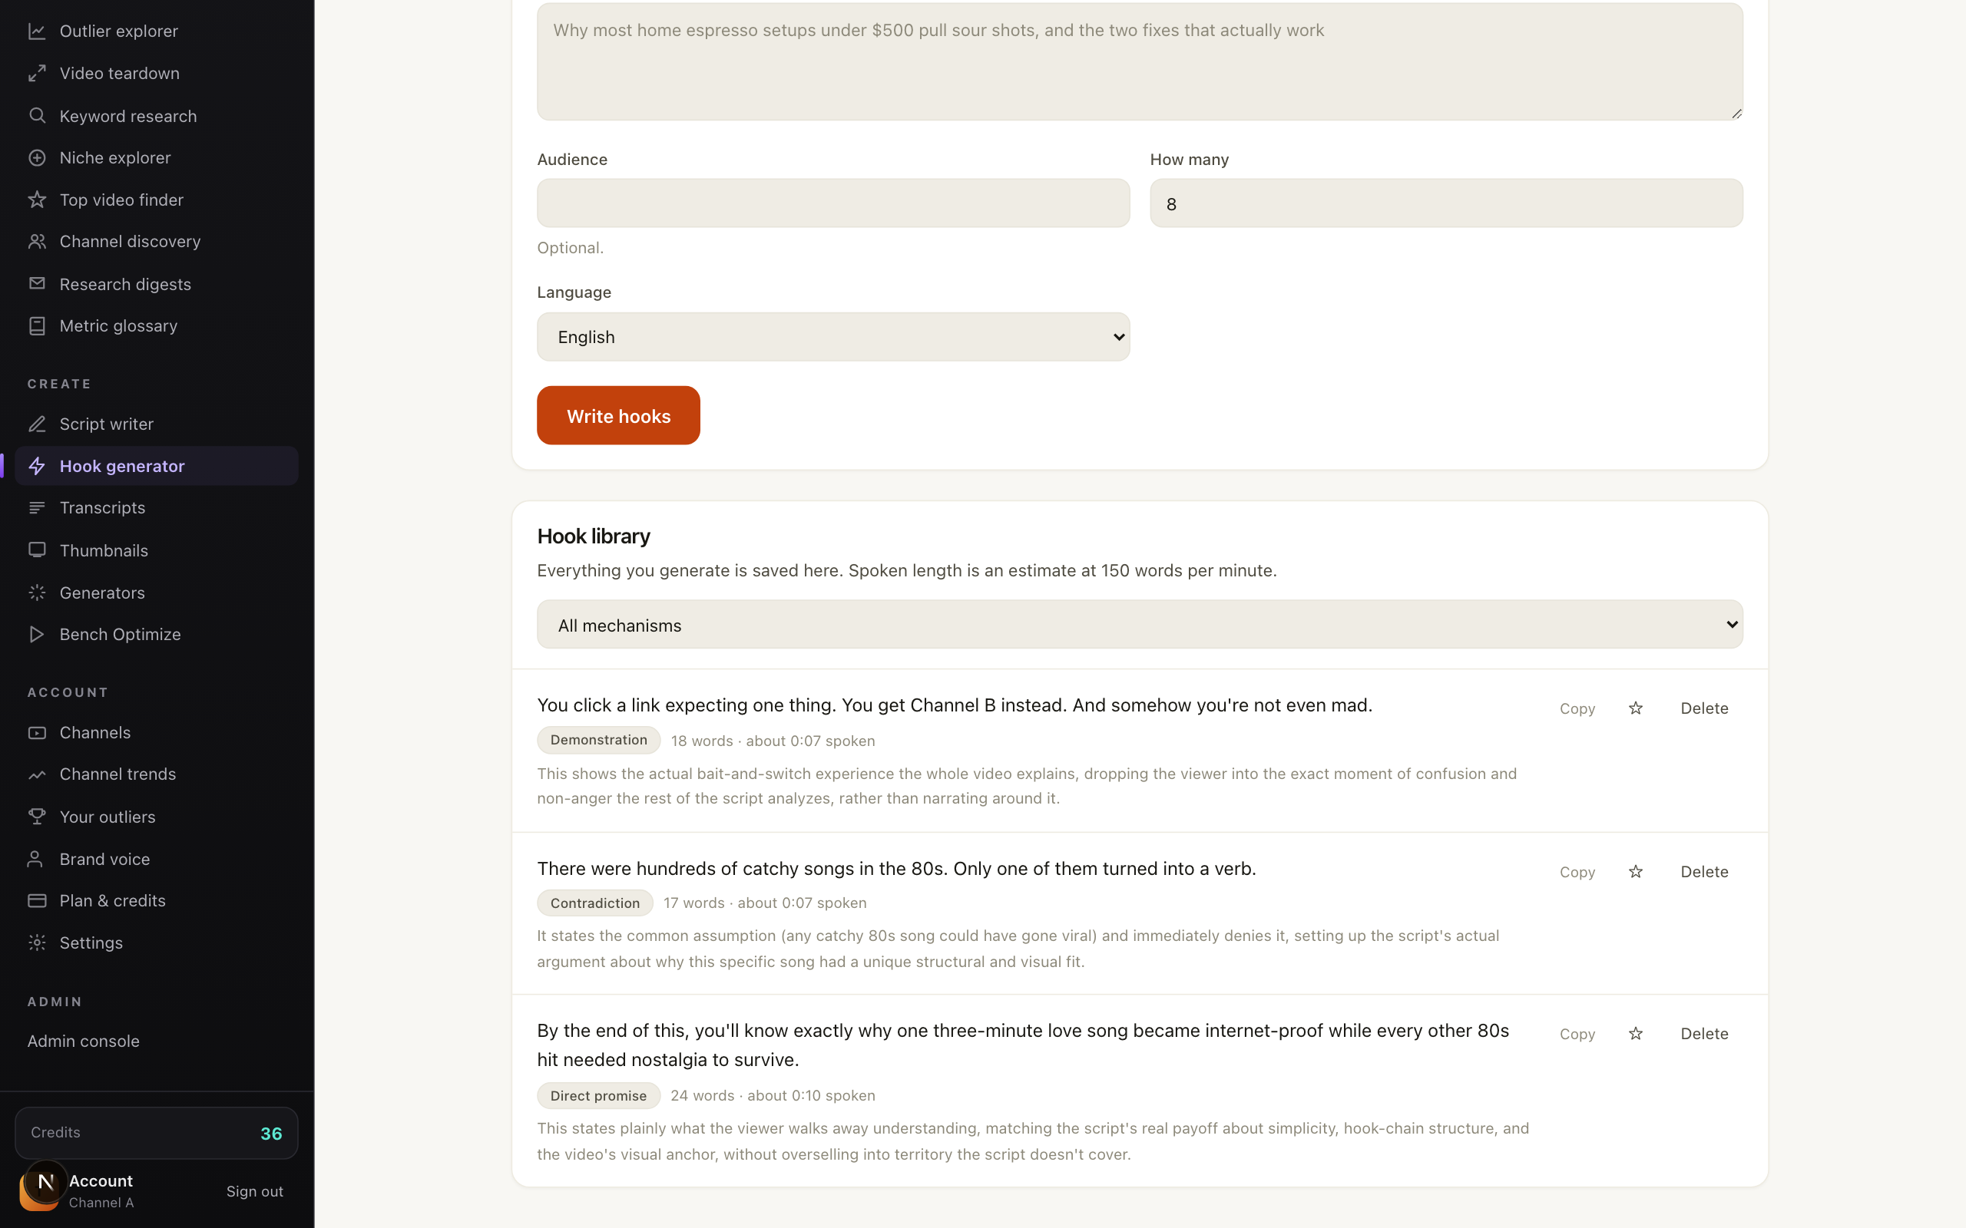1966x1228 pixels.
Task: Click the Write hooks button
Action: tap(618, 415)
